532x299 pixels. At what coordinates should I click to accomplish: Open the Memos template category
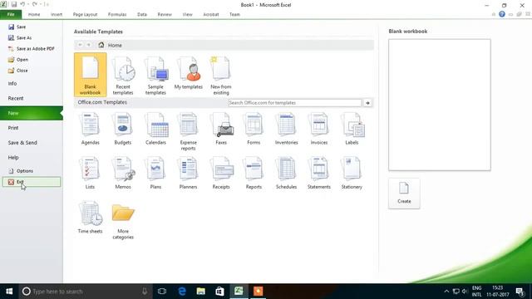tap(123, 173)
